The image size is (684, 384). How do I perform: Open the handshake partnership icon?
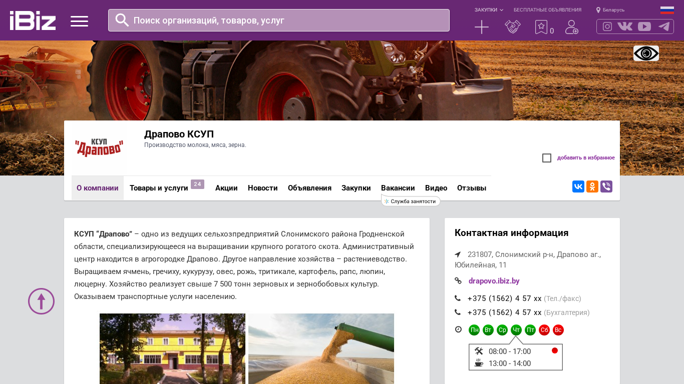(x=513, y=27)
